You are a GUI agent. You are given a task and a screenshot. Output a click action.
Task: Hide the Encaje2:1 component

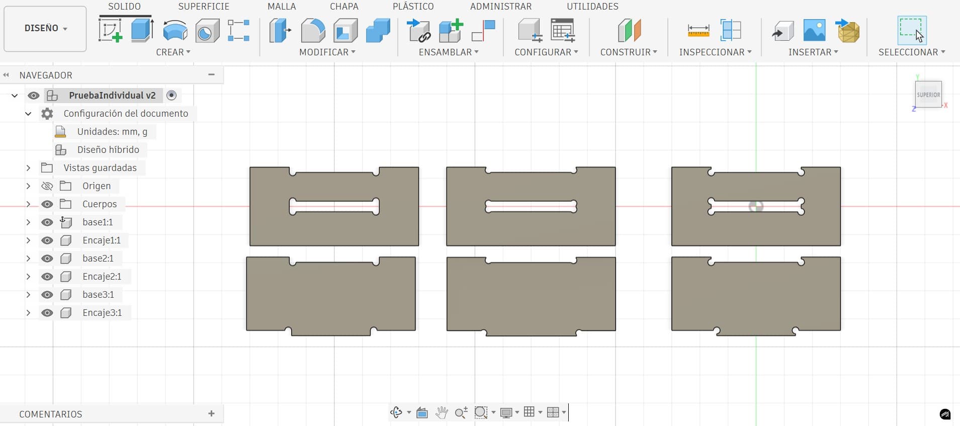47,277
